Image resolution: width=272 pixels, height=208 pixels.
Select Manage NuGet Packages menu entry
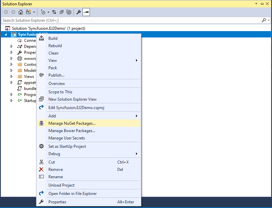click(x=72, y=123)
